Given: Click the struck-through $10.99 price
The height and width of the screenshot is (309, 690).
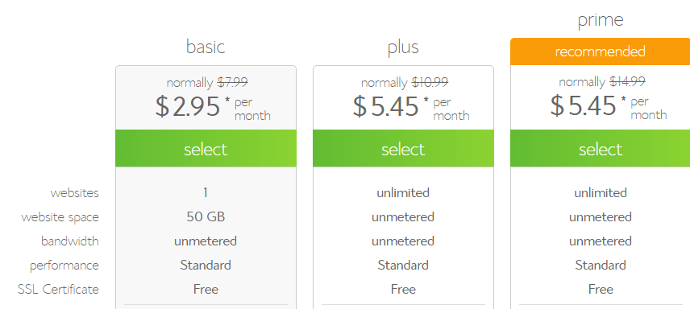Looking at the screenshot, I should [430, 82].
